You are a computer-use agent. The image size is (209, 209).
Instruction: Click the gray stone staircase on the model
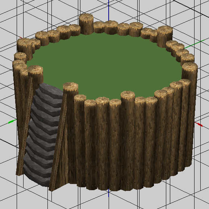pos(43,135)
